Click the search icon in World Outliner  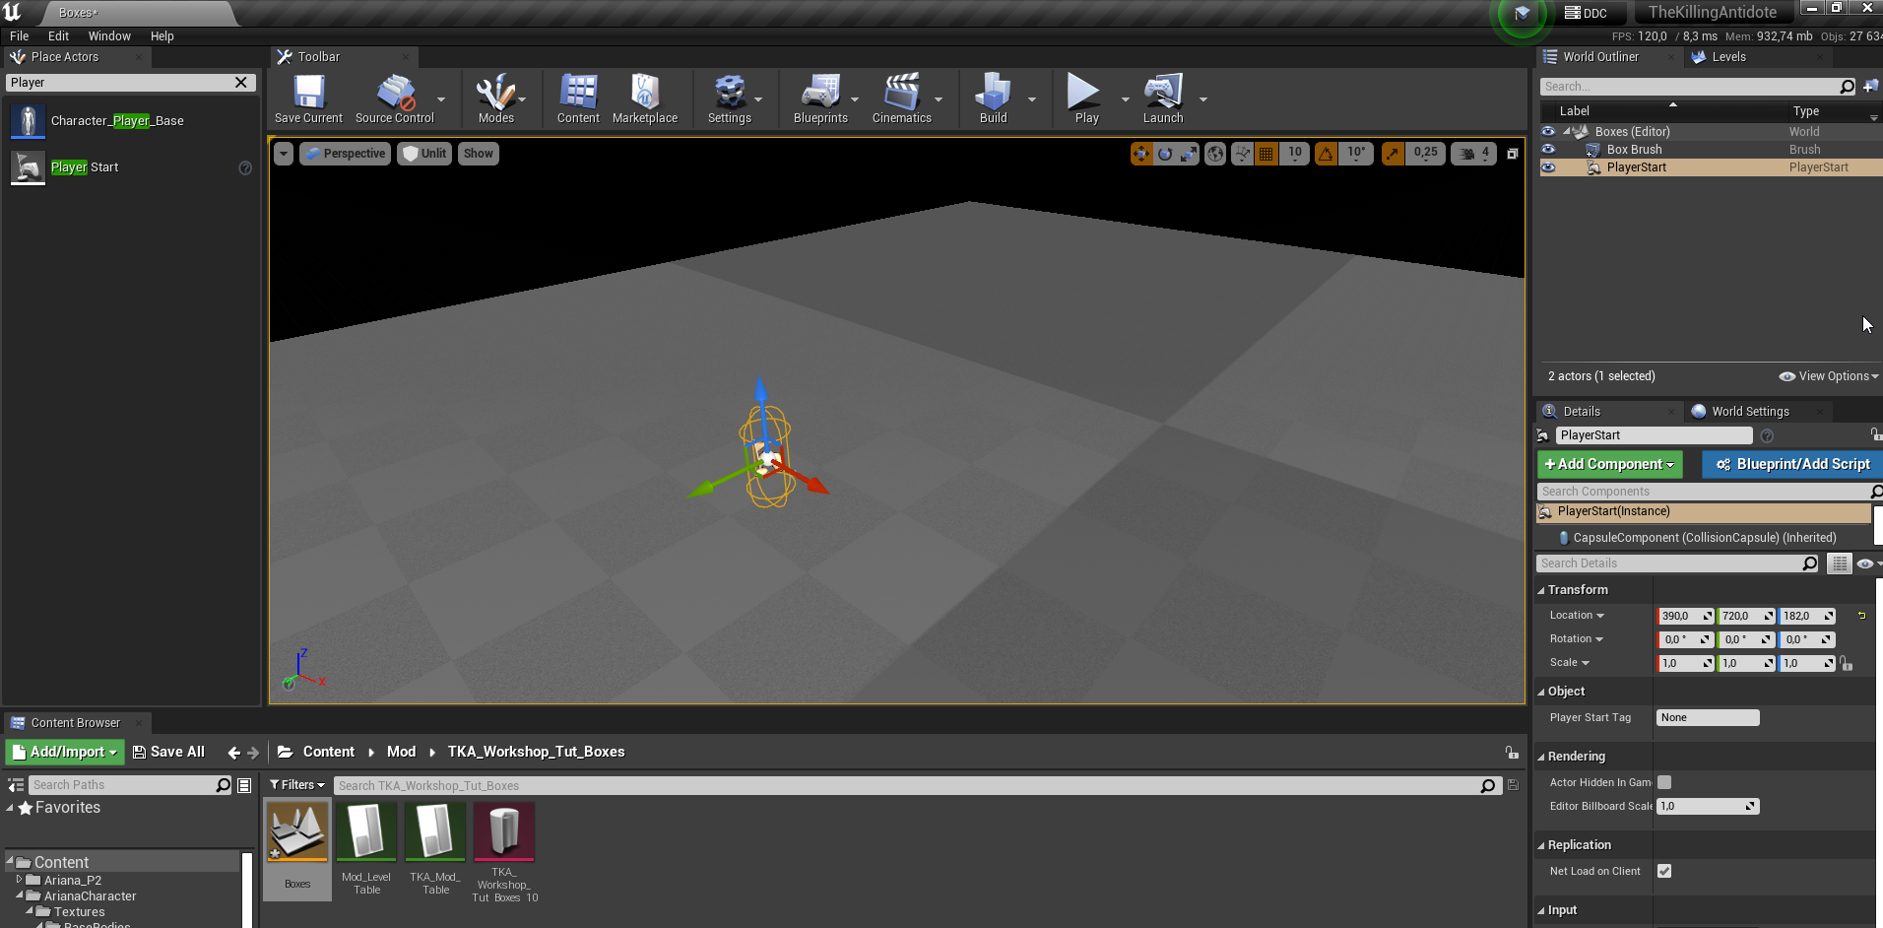tap(1847, 87)
